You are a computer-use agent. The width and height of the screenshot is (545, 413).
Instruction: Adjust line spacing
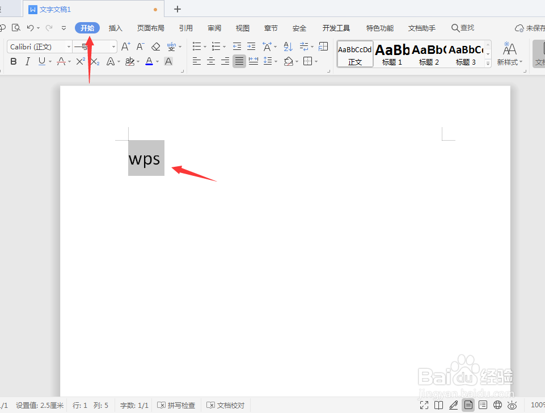point(268,61)
